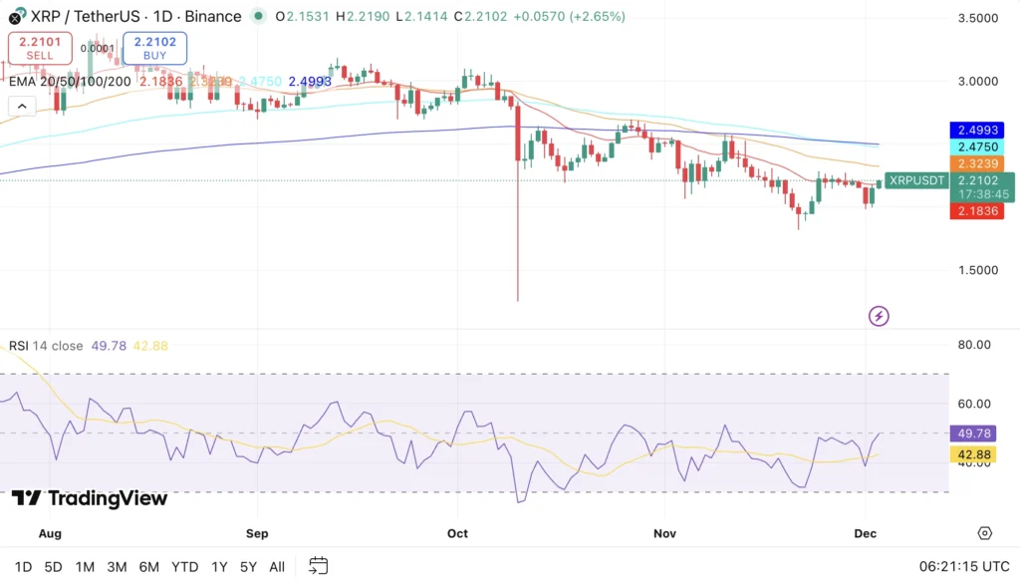The height and width of the screenshot is (583, 1020).
Task: Select the 1D time range
Action: [24, 567]
